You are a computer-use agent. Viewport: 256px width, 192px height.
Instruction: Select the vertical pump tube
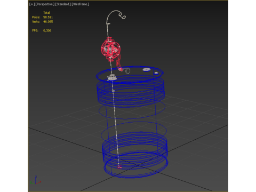(116, 123)
